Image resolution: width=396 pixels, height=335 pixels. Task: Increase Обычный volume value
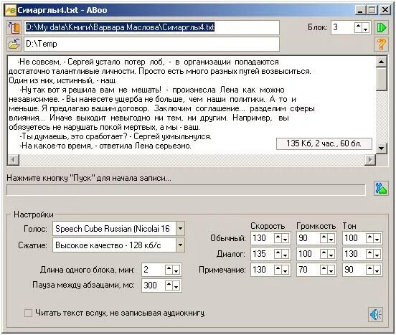coord(324,238)
